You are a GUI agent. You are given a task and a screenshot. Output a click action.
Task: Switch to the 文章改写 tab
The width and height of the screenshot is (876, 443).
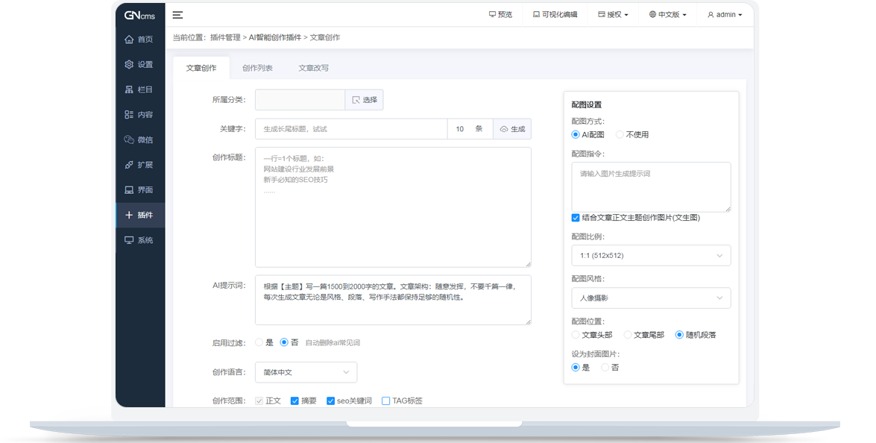click(313, 68)
